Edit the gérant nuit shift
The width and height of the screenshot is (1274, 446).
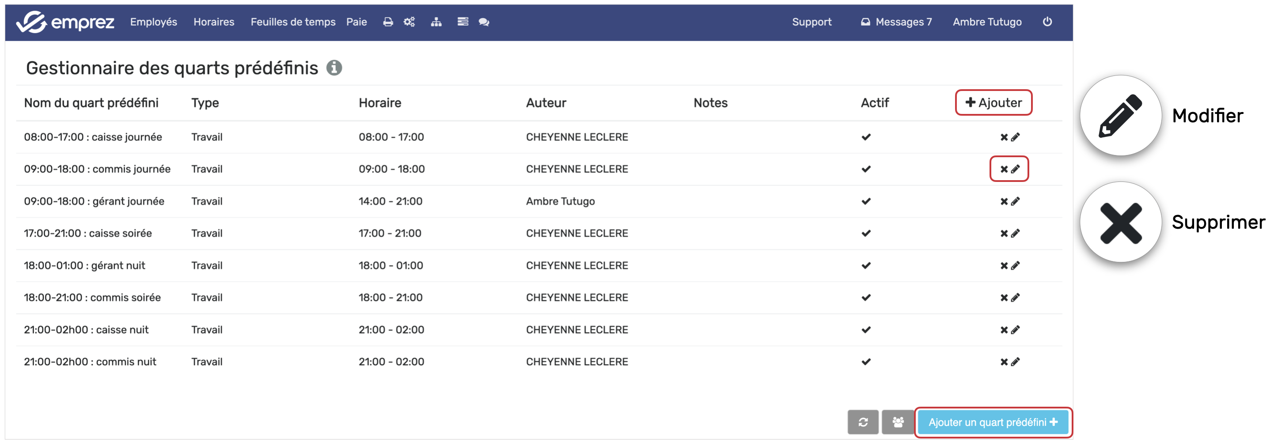[x=1015, y=266]
